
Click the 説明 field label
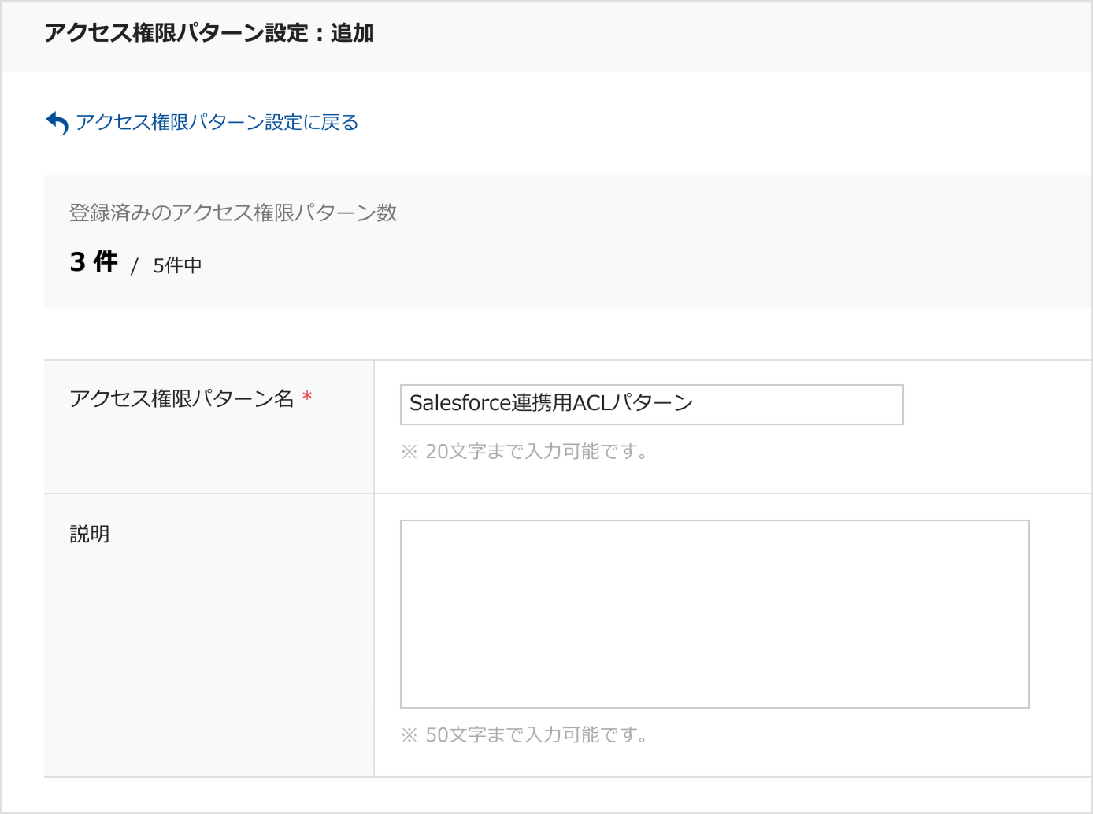pos(90,534)
